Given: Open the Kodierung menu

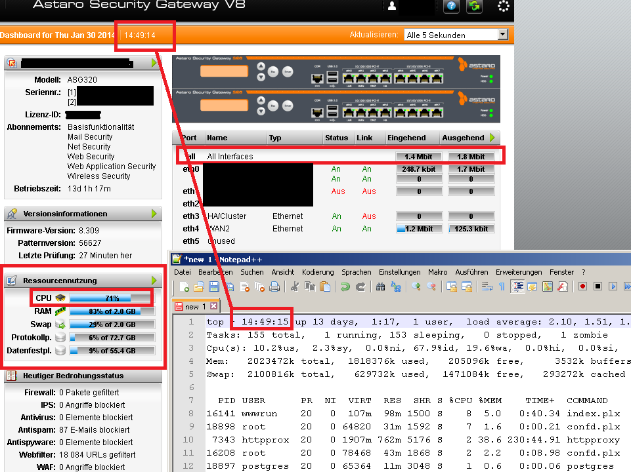Looking at the screenshot, I should 318,271.
